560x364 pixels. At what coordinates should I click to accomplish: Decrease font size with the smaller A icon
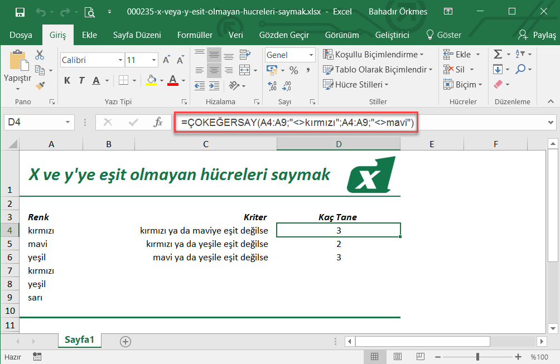click(x=180, y=60)
